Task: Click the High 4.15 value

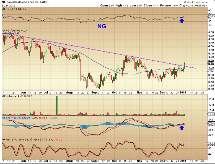Action: (122, 6)
